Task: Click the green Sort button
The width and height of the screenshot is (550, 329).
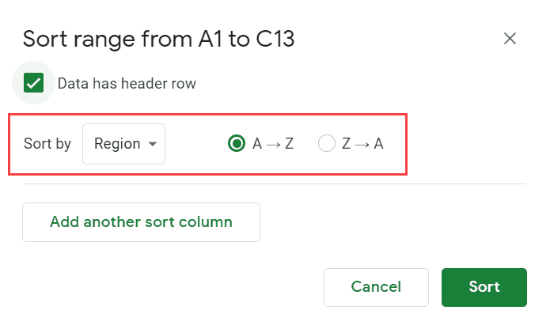Action: coord(484,287)
